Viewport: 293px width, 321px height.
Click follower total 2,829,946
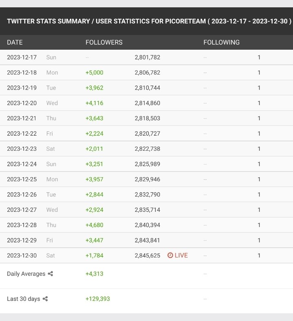(147, 179)
